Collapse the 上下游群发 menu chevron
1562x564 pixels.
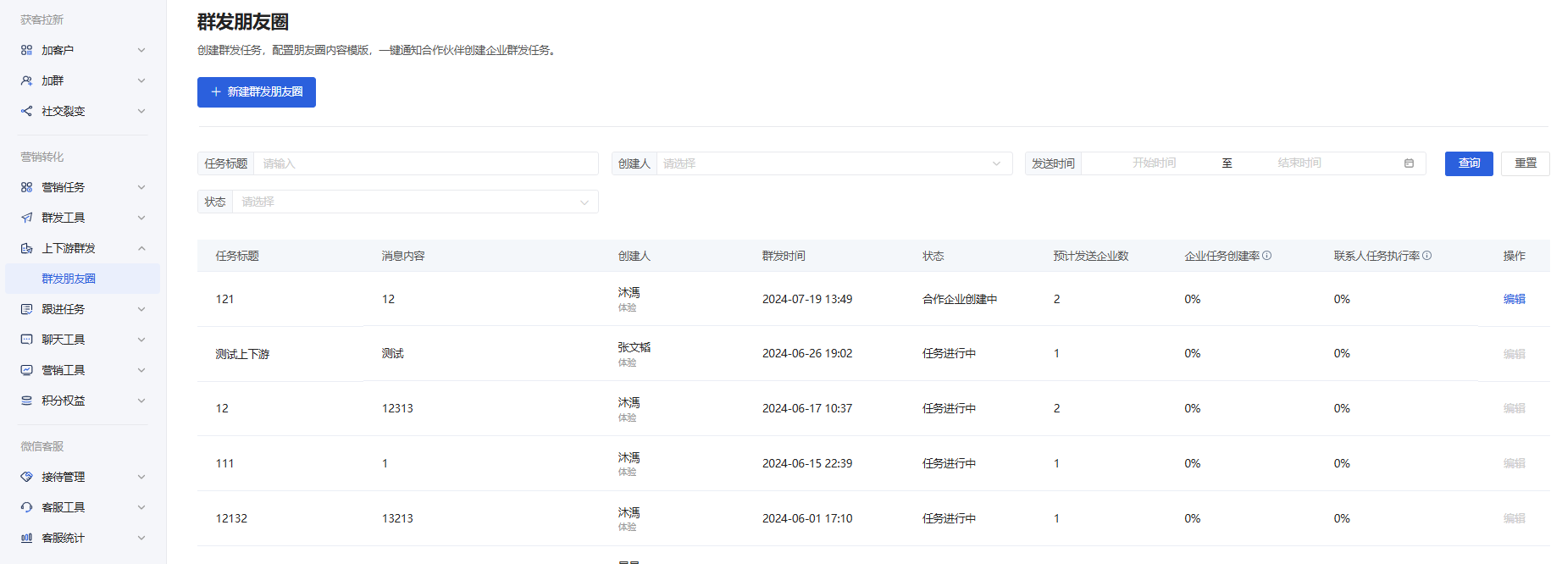pos(141,248)
